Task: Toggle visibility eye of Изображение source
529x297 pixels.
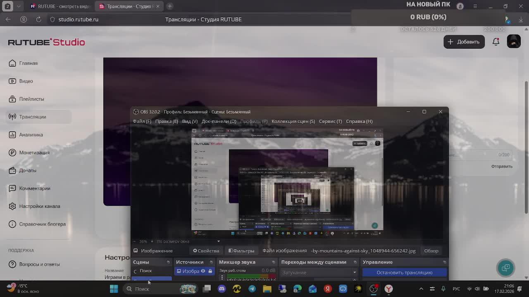Action: [x=203, y=271]
